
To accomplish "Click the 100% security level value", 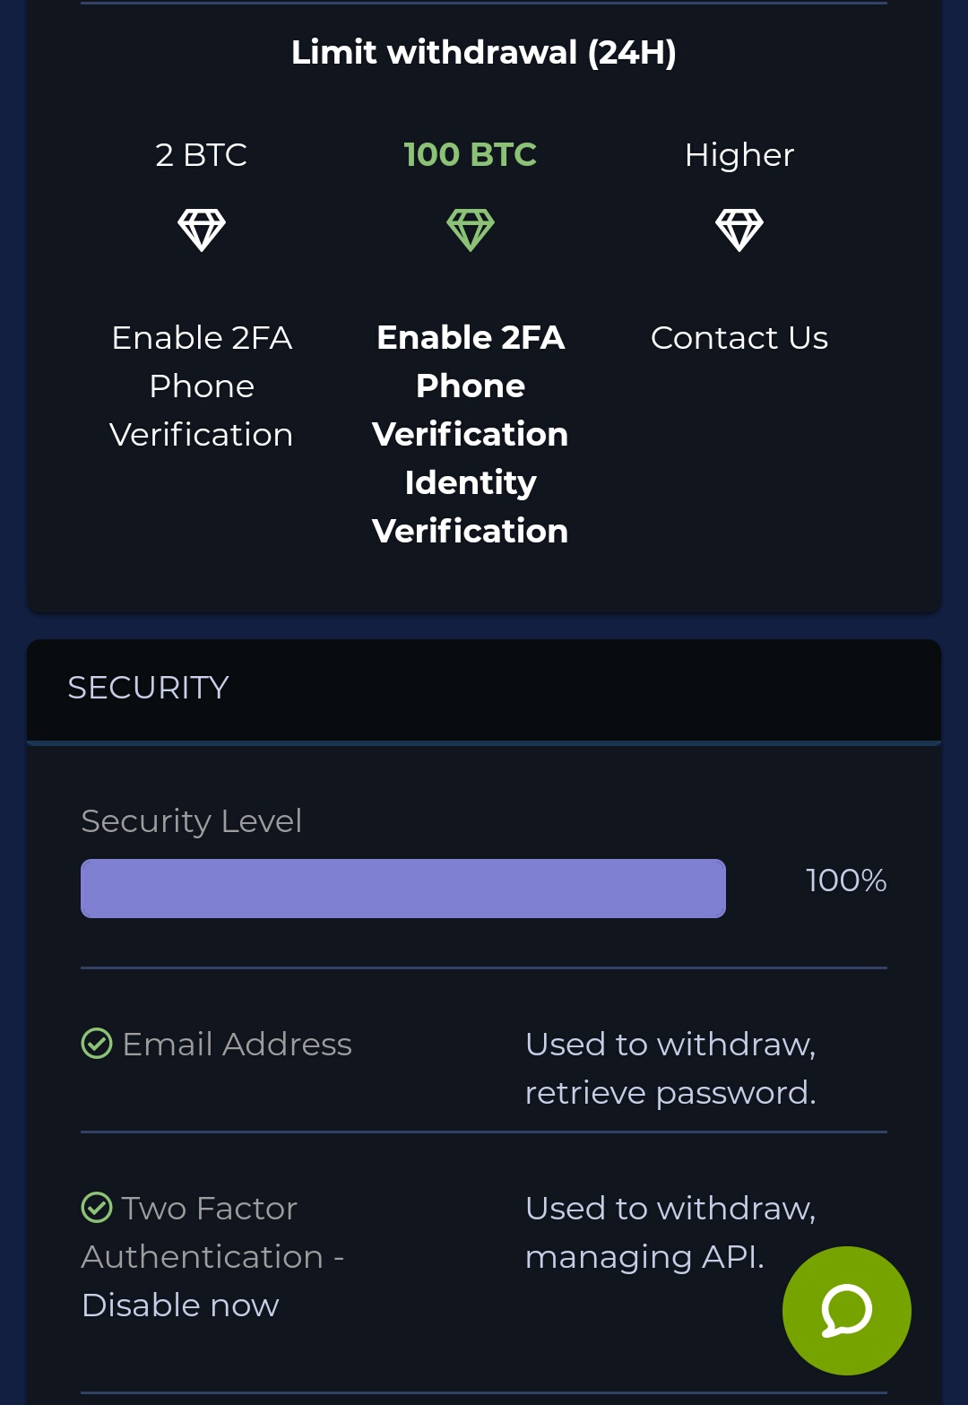I will click(x=845, y=880).
